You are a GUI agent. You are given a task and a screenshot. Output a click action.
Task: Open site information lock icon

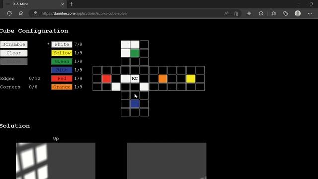tap(35, 13)
